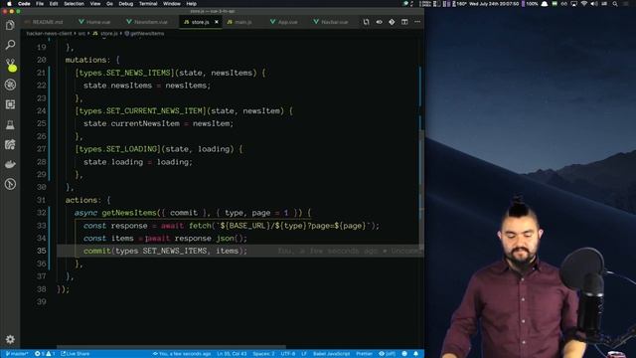
Task: Click the compare changes icon in editor toolbar
Action: (x=367, y=22)
